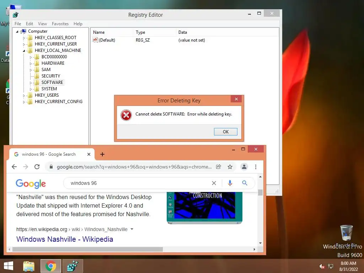The image size is (364, 273).
Task: Open the Windows Start button
Action: pyautogui.click(x=9, y=266)
